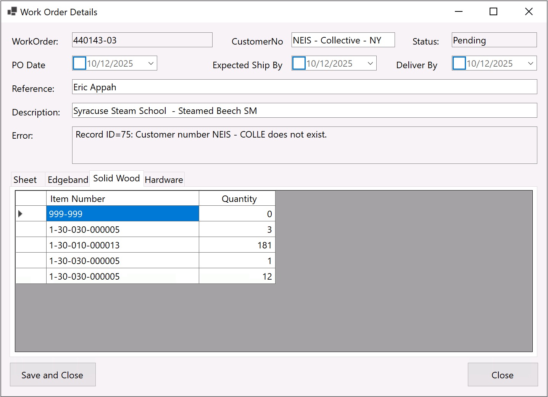Image resolution: width=548 pixels, height=397 pixels.
Task: Open the Edgeband tab
Action: point(68,180)
